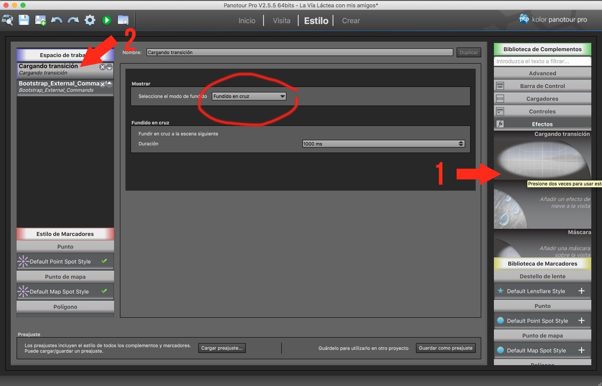Image resolution: width=602 pixels, height=386 pixels.
Task: Click blue dot icon of library Default Point Spot Style
Action: pos(500,321)
